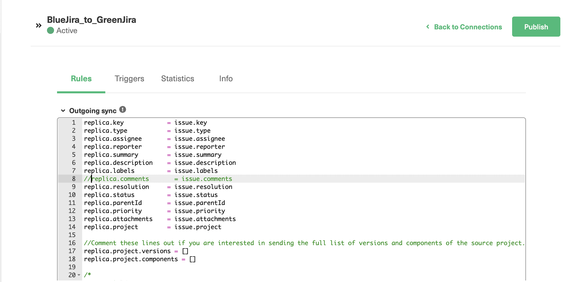Expand the block comment starting on line 20

tap(79, 275)
